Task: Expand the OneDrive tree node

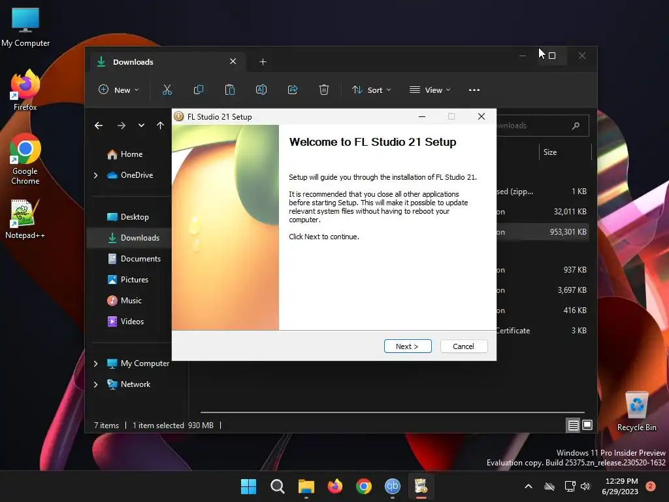Action: 95,175
